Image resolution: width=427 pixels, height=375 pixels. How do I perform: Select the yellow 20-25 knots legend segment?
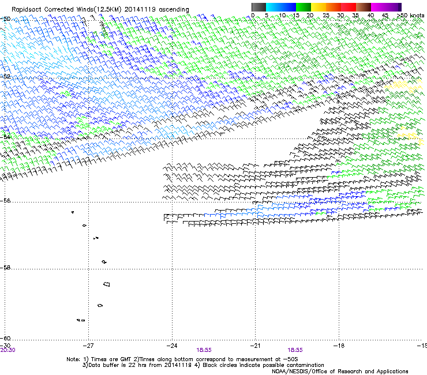[x=319, y=7]
